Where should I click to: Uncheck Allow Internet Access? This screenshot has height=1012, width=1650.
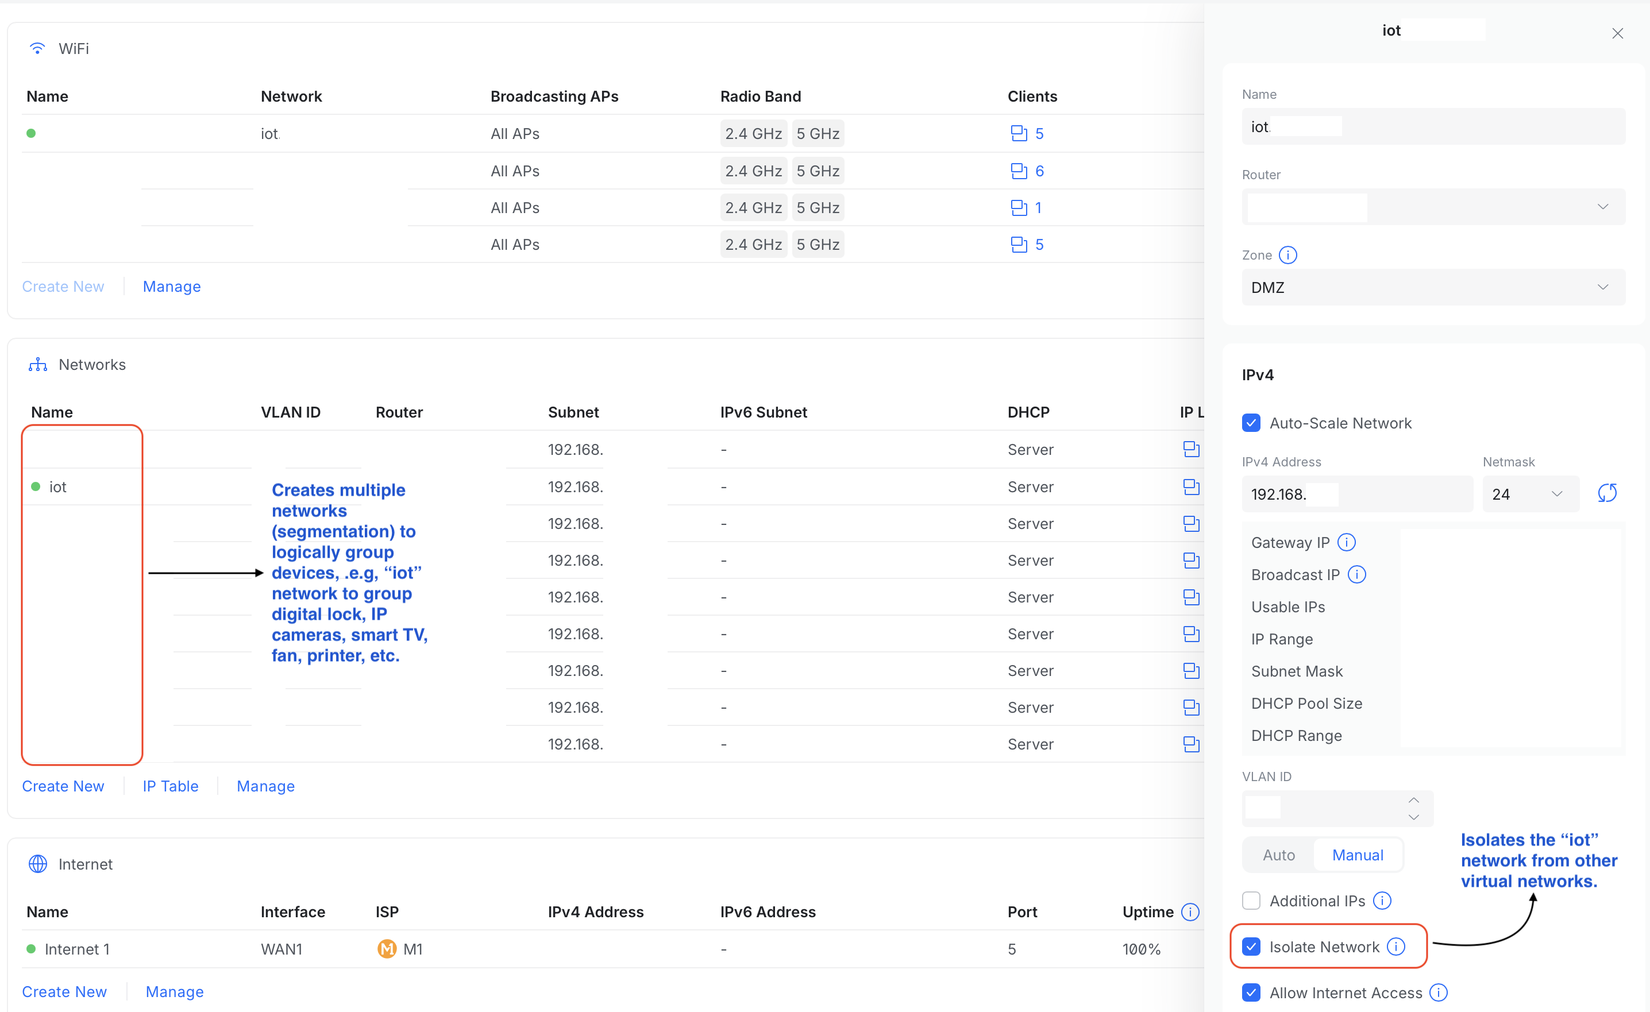1251,992
